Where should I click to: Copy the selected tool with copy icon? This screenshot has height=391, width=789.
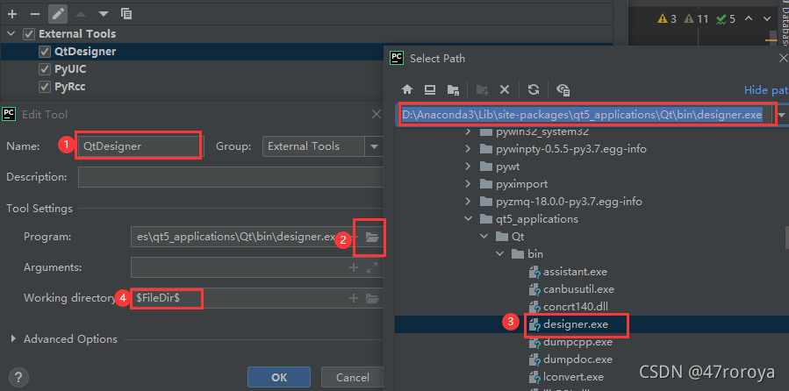(x=126, y=14)
